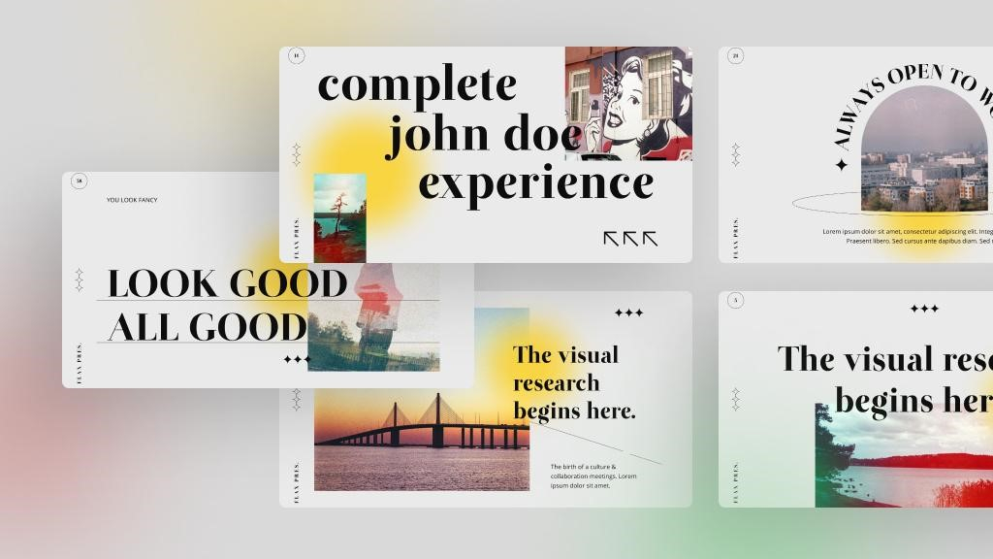Select the "ALL GOOD" heading
The height and width of the screenshot is (559, 993).
[208, 327]
